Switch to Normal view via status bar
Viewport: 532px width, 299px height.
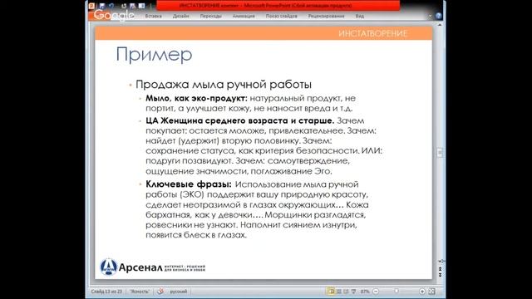pos(331,292)
